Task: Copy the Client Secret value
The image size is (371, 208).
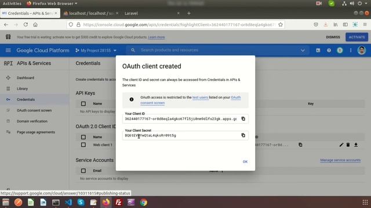Action: (x=243, y=135)
